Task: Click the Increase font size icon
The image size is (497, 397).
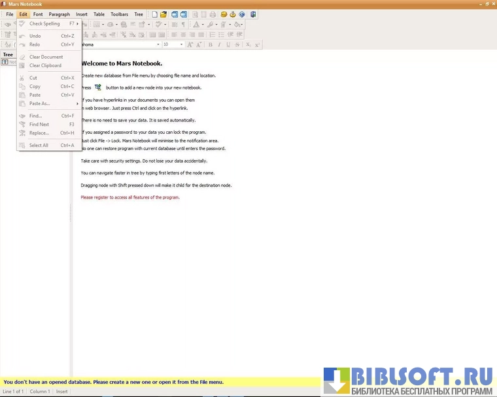Action: 190,44
